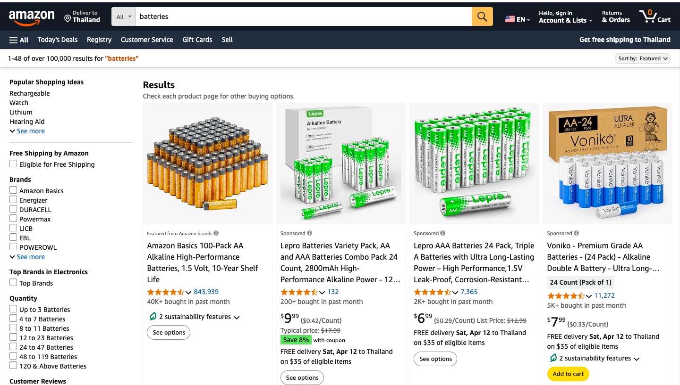
Task: Click info icon beside Featured from Amazon brands
Action: 216,233
